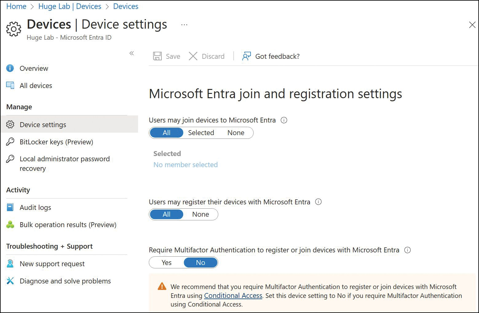Image resolution: width=479 pixels, height=313 pixels.
Task: Close the Device settings blade
Action: (x=472, y=25)
